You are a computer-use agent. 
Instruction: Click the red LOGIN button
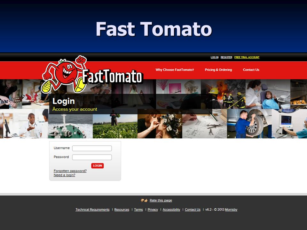97,166
